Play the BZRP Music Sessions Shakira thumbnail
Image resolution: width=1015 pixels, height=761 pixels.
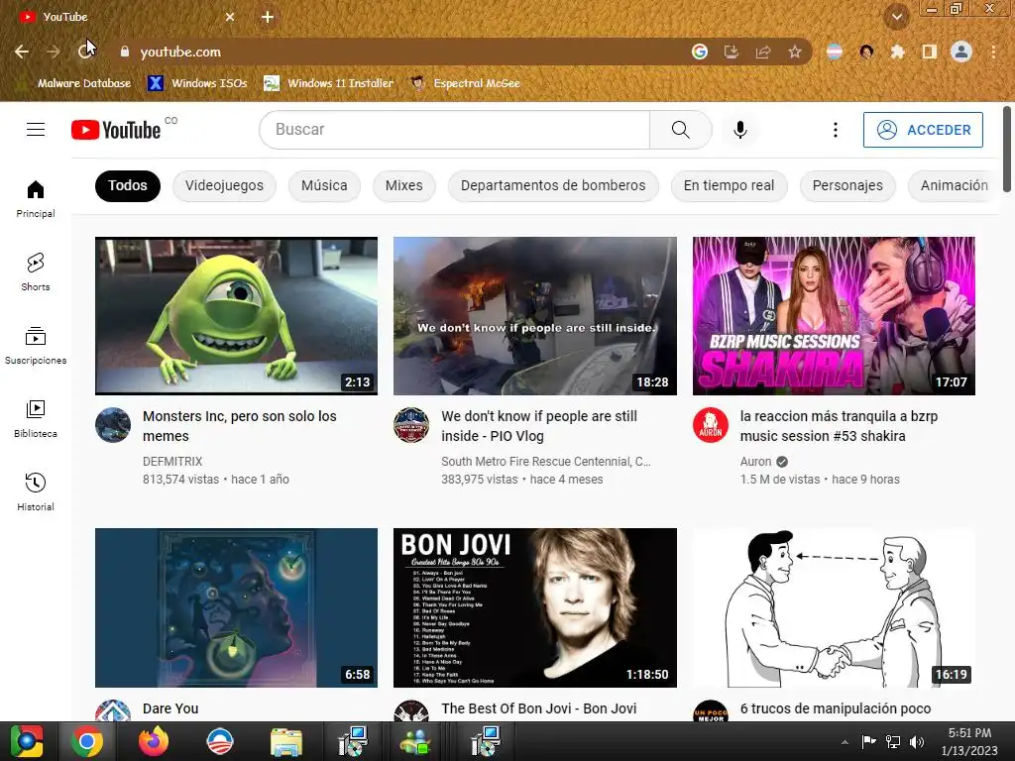pyautogui.click(x=834, y=316)
